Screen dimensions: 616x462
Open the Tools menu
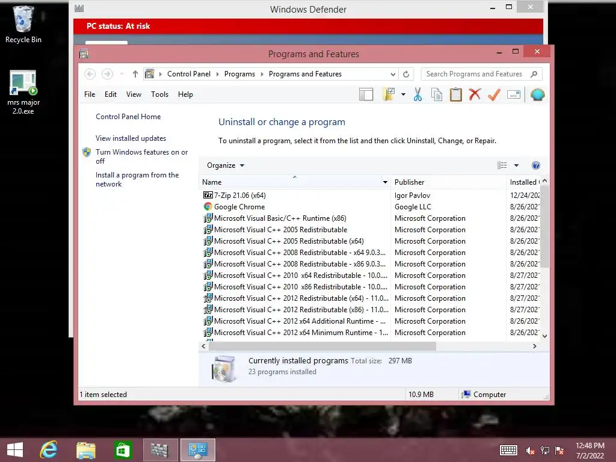click(x=159, y=94)
